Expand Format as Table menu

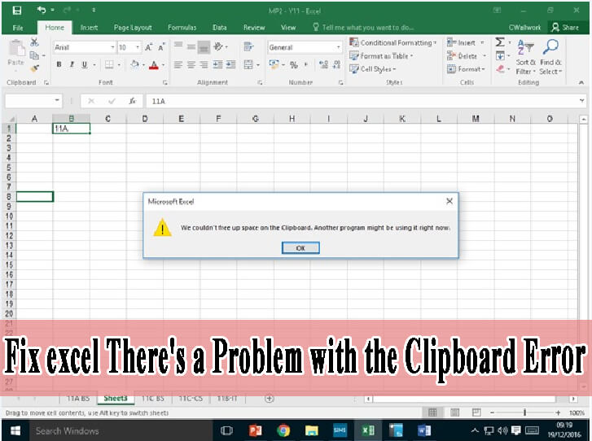click(x=381, y=56)
